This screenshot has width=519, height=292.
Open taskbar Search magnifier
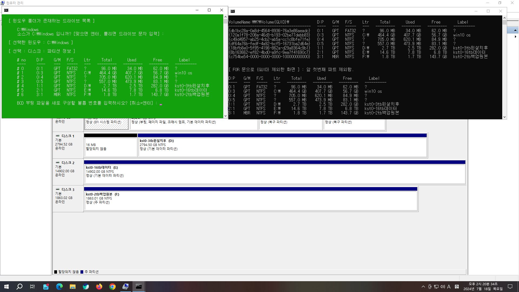[19, 287]
